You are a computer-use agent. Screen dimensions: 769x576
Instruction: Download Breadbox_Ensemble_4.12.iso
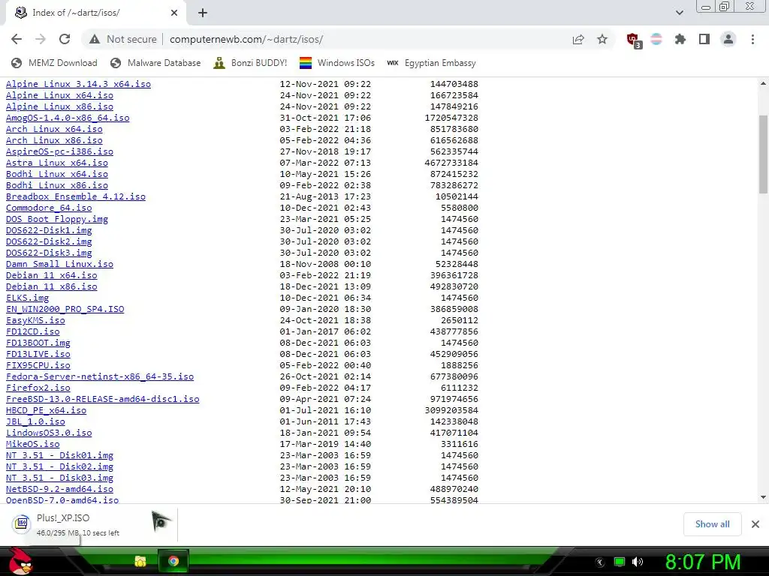76,196
